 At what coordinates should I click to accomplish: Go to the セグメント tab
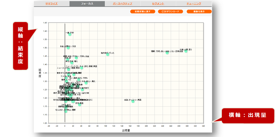coord(158,4)
